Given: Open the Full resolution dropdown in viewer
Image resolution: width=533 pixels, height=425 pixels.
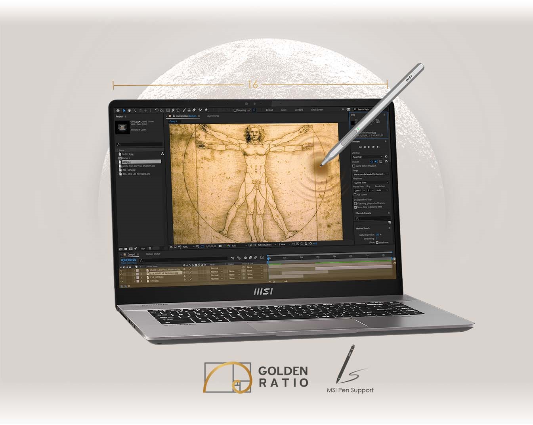Looking at the screenshot, I should click(239, 246).
